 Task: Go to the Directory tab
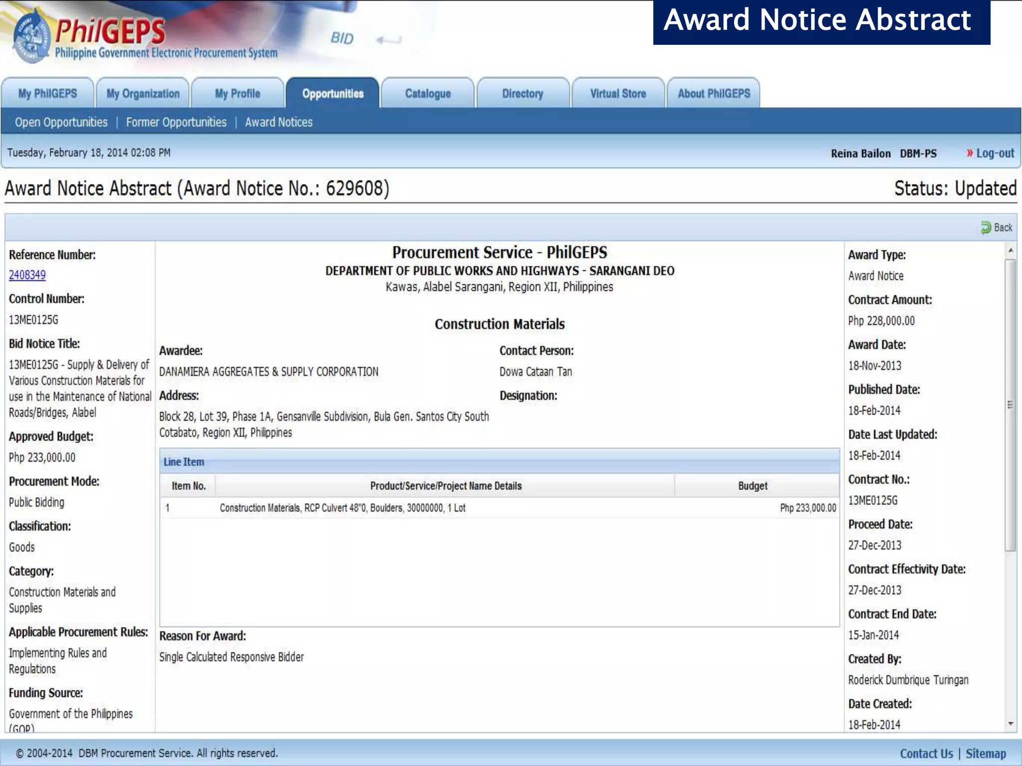(522, 94)
